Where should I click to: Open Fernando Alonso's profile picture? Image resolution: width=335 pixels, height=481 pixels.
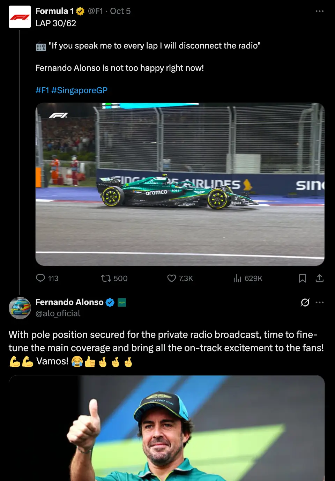[20, 308]
